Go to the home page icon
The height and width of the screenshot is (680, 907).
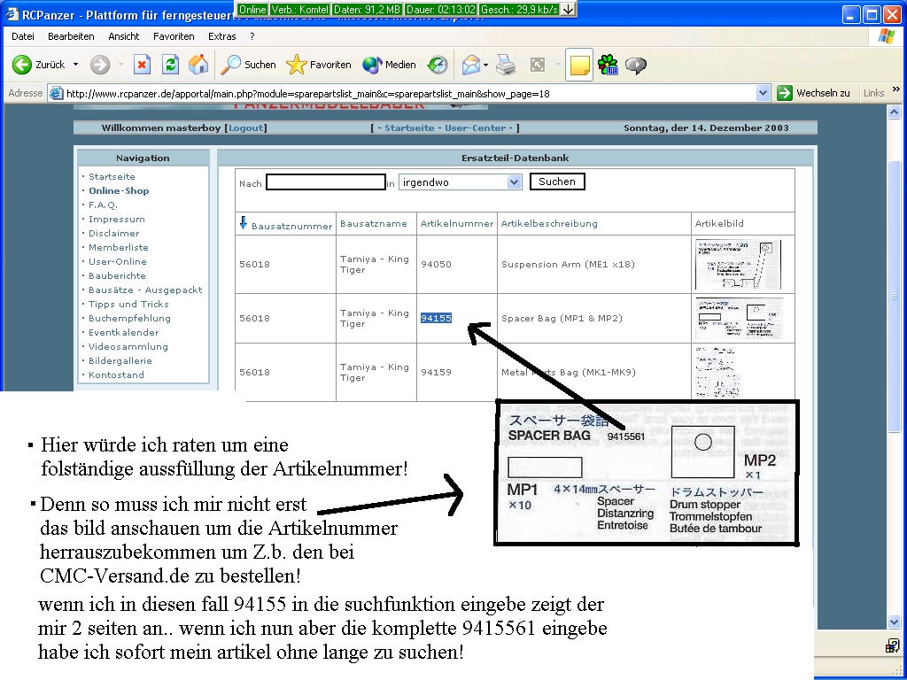pyautogui.click(x=198, y=65)
